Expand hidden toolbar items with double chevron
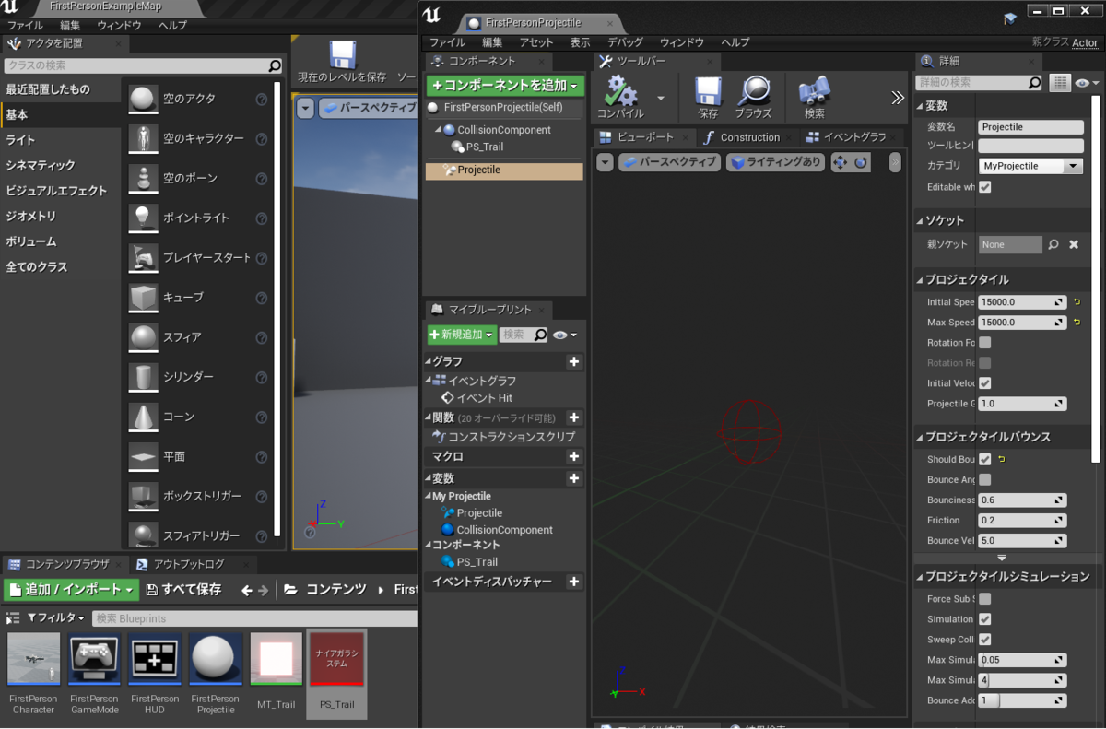 pos(898,98)
